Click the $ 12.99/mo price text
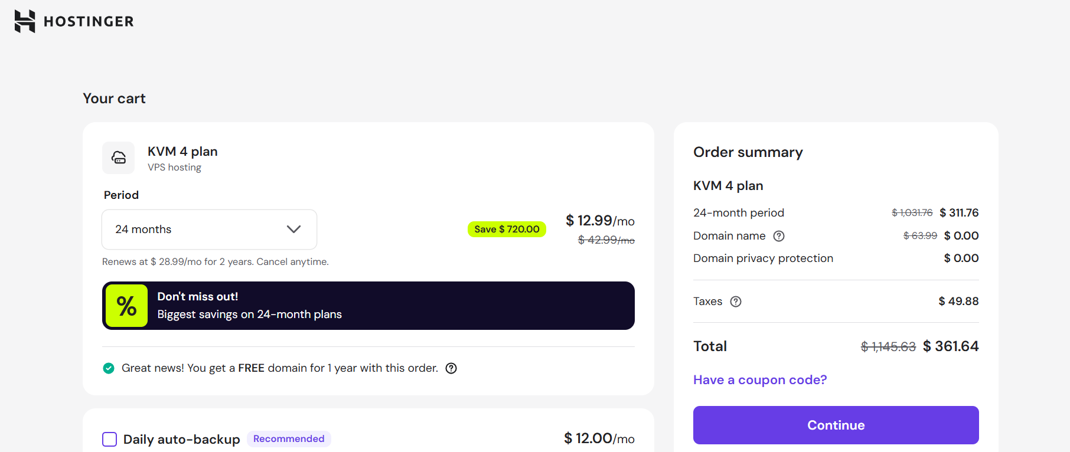The height and width of the screenshot is (452, 1070). pos(600,221)
